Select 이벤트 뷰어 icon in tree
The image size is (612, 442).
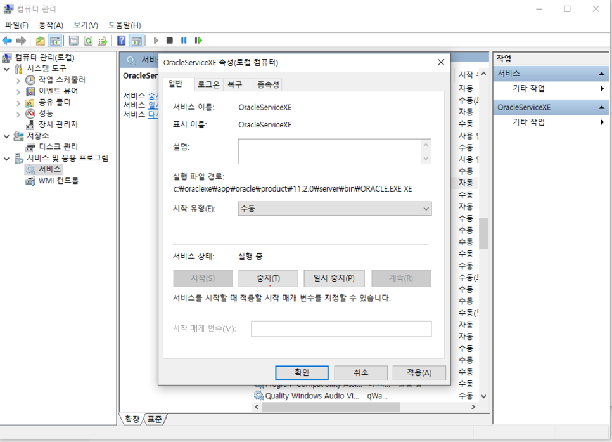click(x=30, y=91)
